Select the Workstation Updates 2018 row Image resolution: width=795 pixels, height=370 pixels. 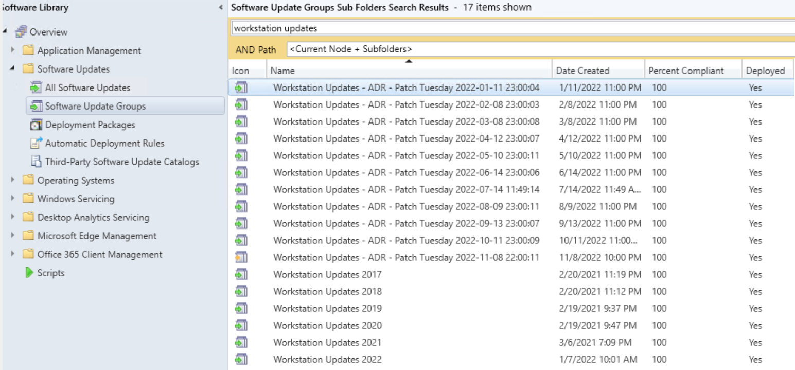pyautogui.click(x=511, y=291)
